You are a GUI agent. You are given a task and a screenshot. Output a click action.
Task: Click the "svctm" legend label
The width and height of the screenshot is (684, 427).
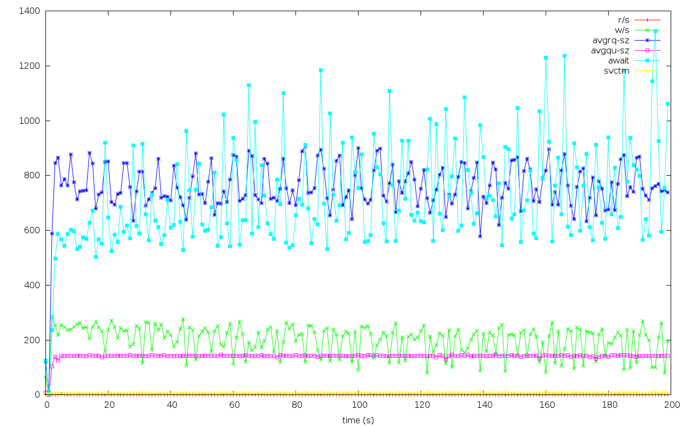(617, 70)
